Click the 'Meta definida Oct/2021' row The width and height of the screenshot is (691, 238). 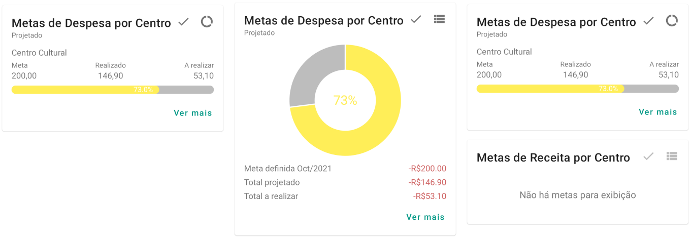coord(288,169)
